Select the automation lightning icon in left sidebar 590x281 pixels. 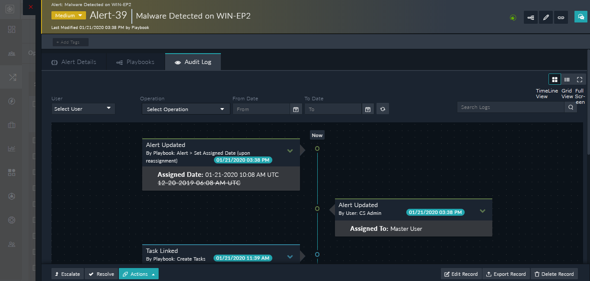(11, 101)
